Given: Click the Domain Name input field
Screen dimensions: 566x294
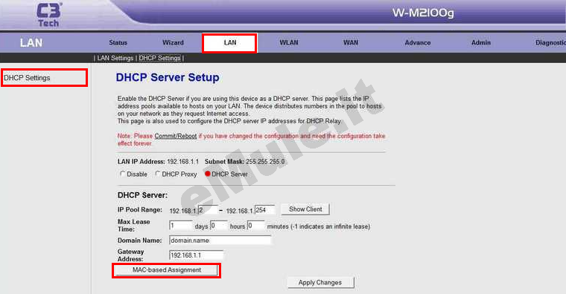Looking at the screenshot, I should point(220,241).
